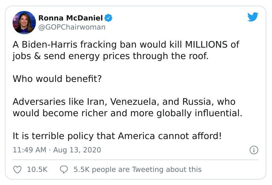Open "5.5K people are Tweeting about this"
The height and width of the screenshot is (185, 272).
[137, 169]
